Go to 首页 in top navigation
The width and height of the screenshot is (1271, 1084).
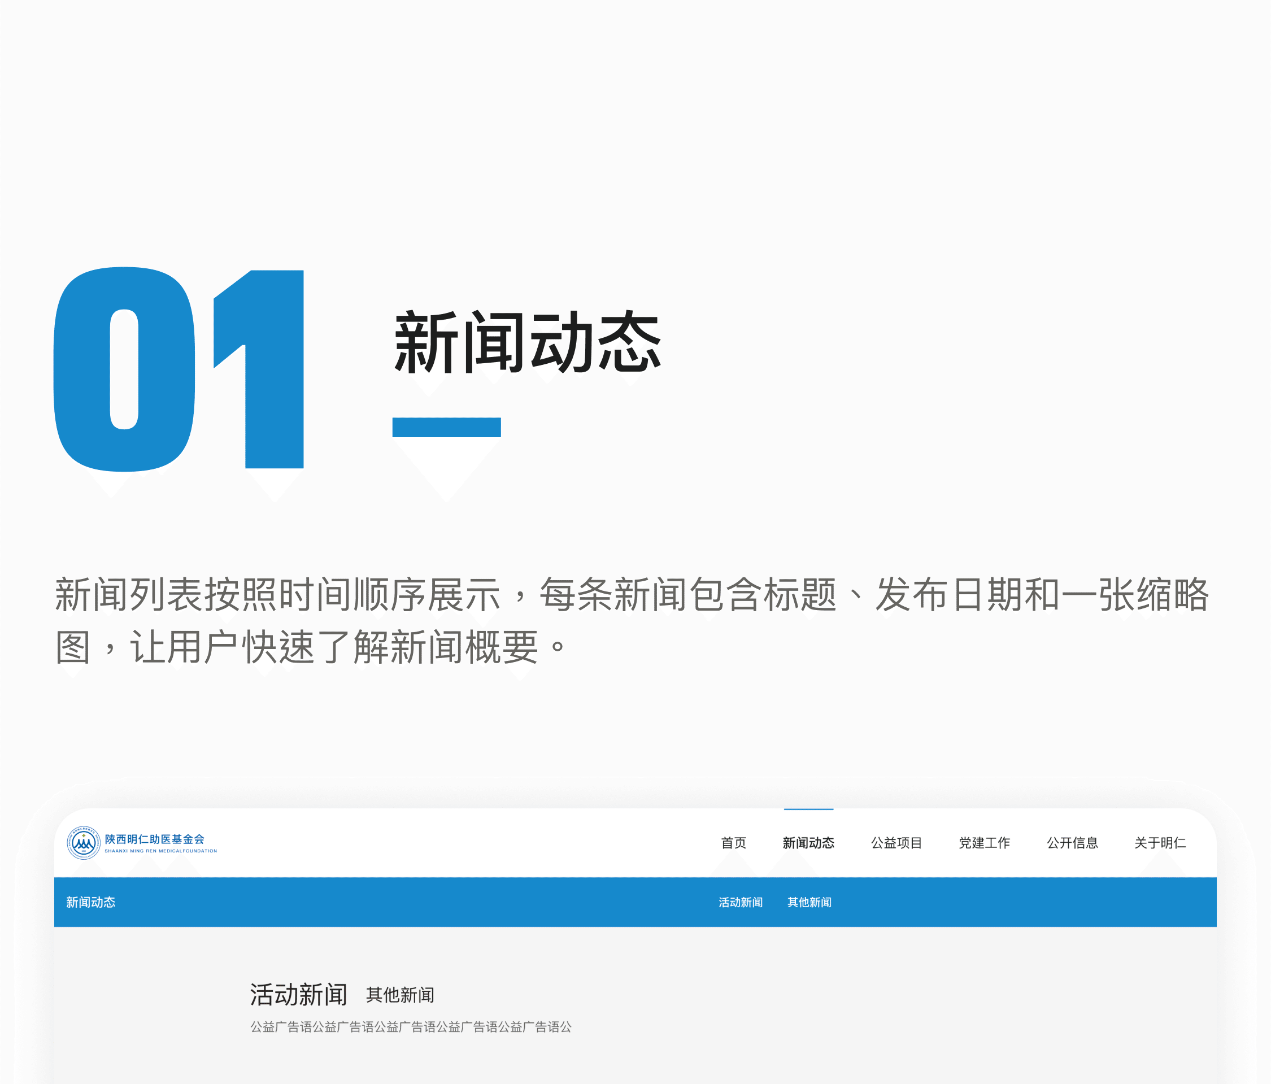733,843
